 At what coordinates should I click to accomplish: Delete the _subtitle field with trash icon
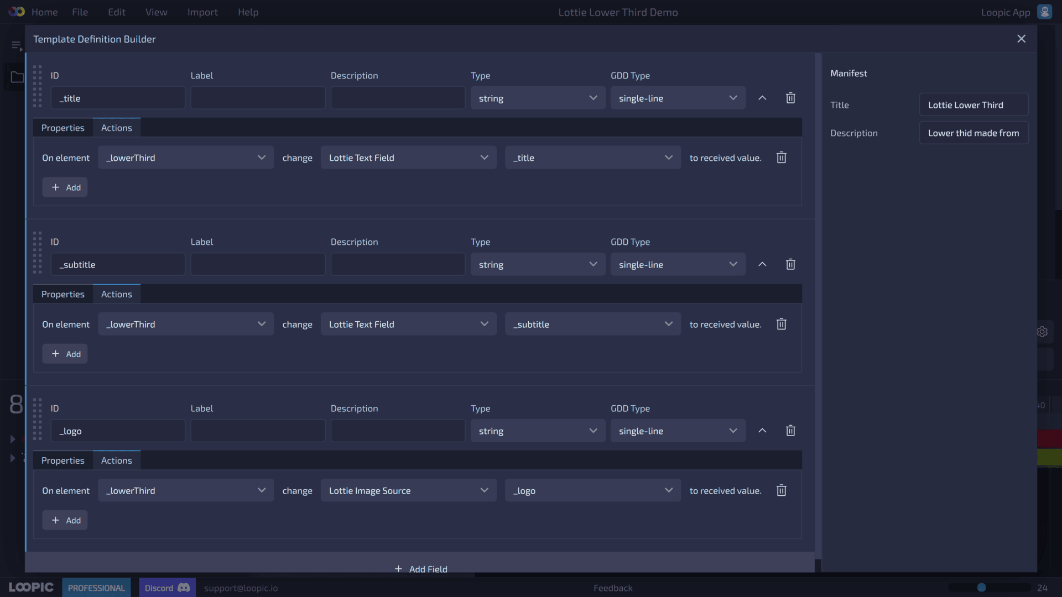click(x=790, y=264)
